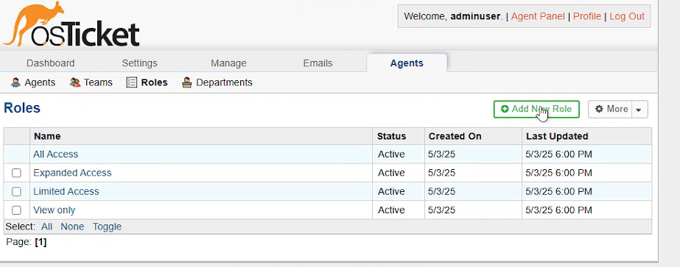The image size is (680, 267).
Task: Sort table by Name column header
Action: pos(47,136)
